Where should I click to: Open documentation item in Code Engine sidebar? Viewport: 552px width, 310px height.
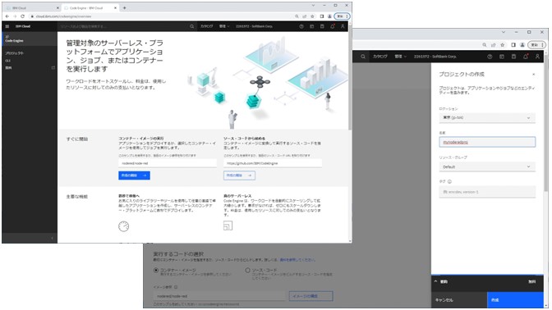click(8, 67)
